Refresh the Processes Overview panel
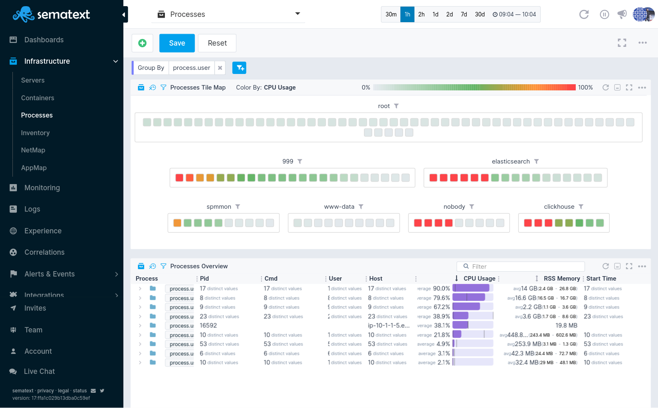Viewport: 658px width, 408px height. 605,266
